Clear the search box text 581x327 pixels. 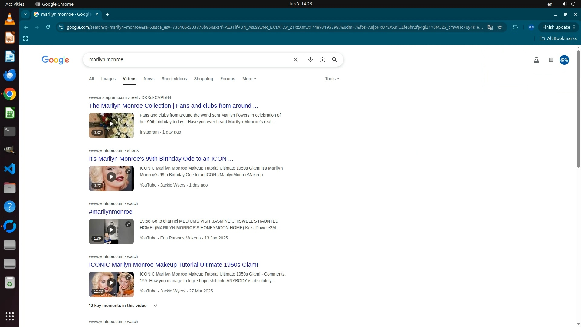coord(295,60)
